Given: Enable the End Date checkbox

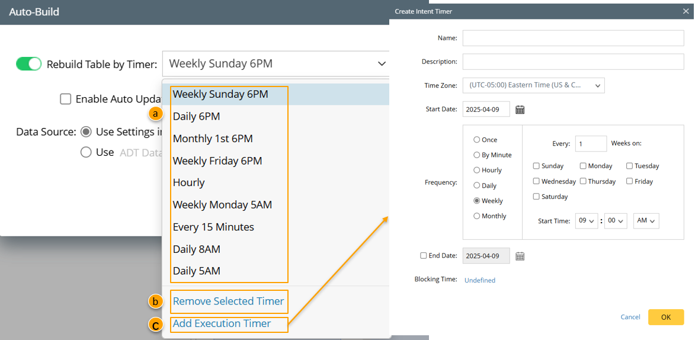Looking at the screenshot, I should 424,256.
